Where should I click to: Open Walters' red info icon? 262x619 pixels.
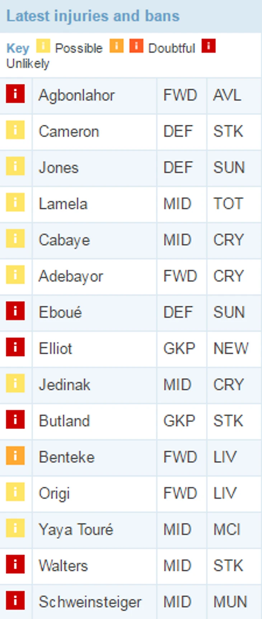15,564
